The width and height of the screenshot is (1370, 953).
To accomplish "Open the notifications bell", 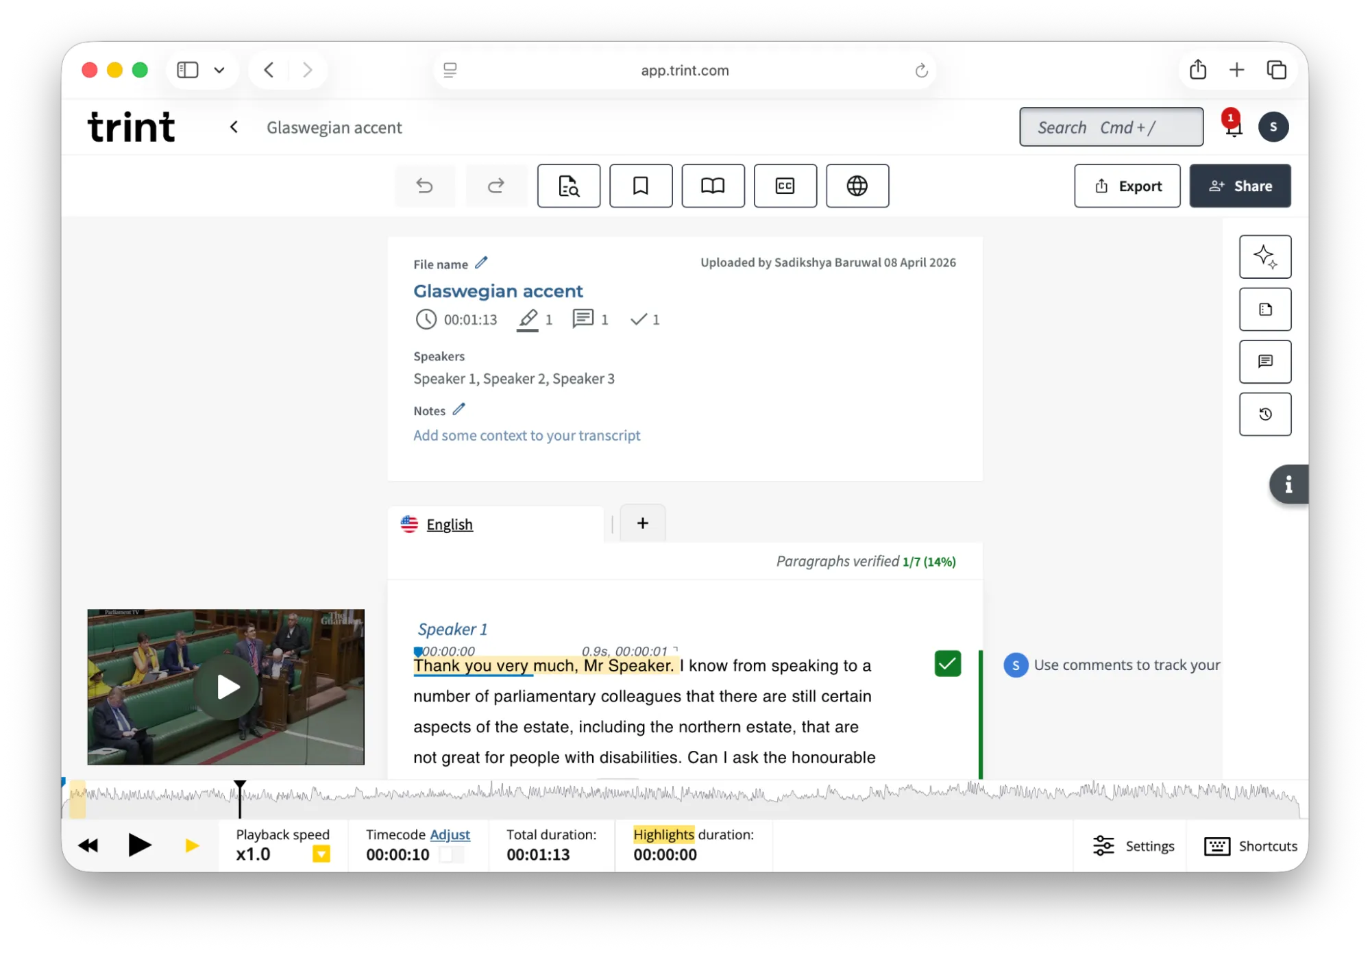I will click(x=1233, y=125).
